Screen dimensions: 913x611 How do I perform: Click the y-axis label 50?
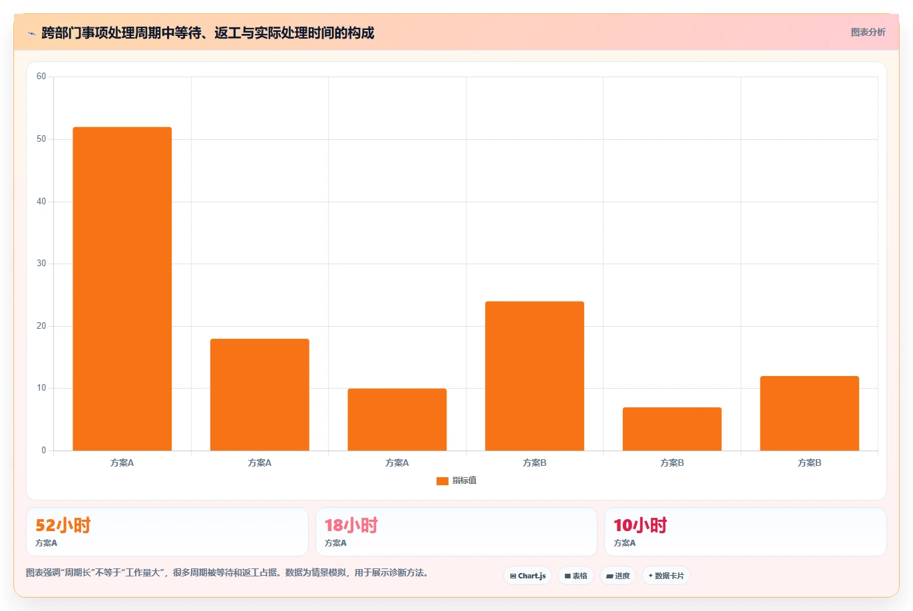pyautogui.click(x=41, y=139)
